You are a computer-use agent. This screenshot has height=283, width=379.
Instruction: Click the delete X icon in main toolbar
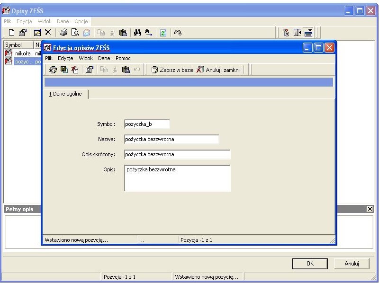pyautogui.click(x=48, y=32)
